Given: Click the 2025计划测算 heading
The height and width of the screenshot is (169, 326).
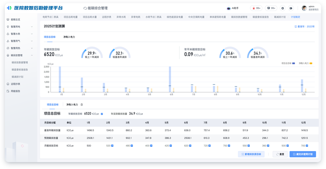Looking at the screenshot, I should (x=54, y=26).
